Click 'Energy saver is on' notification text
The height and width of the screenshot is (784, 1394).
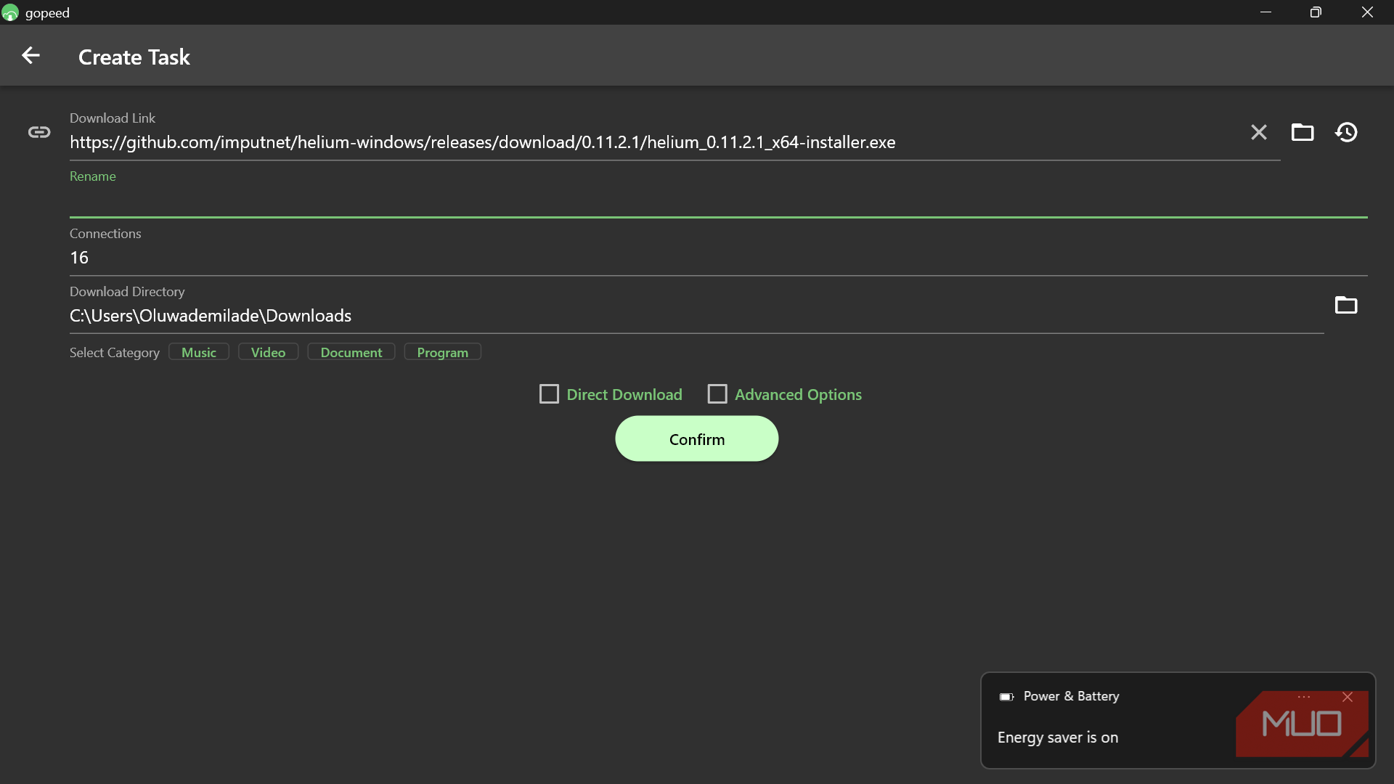1058,738
